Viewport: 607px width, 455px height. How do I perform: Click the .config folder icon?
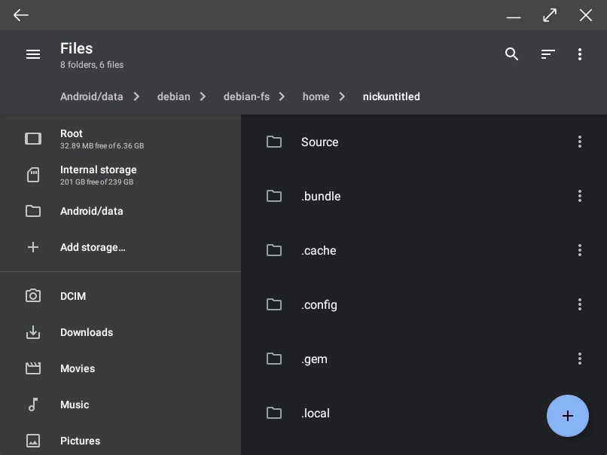point(274,304)
